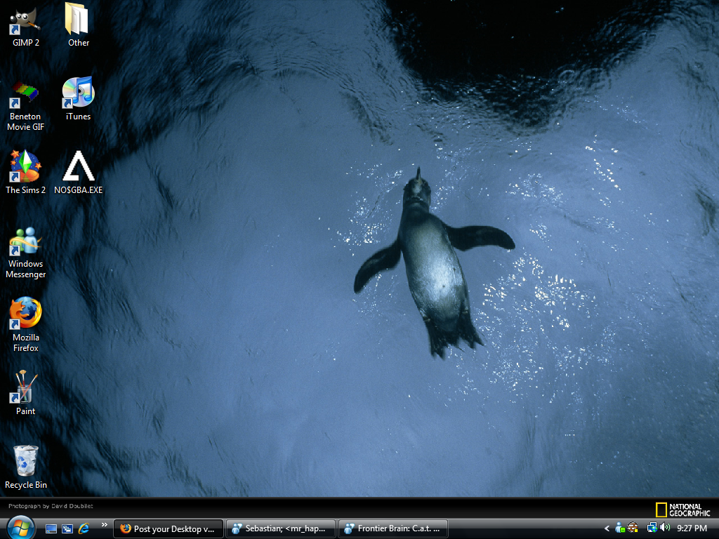Expand the Quick Launch overflow chevron
Image resolution: width=719 pixels, height=539 pixels.
pyautogui.click(x=105, y=524)
